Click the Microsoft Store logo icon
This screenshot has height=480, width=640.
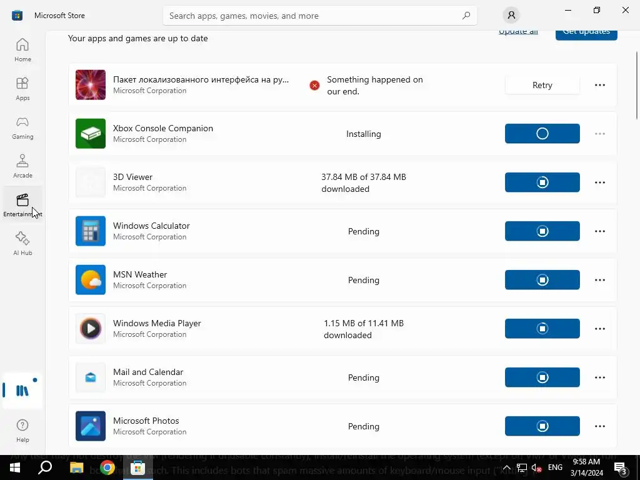pyautogui.click(x=17, y=16)
